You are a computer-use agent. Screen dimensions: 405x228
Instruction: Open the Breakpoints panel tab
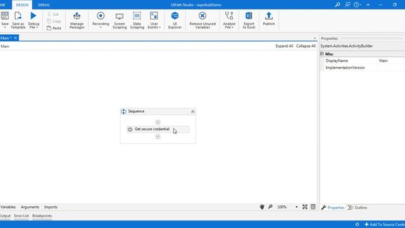click(42, 216)
